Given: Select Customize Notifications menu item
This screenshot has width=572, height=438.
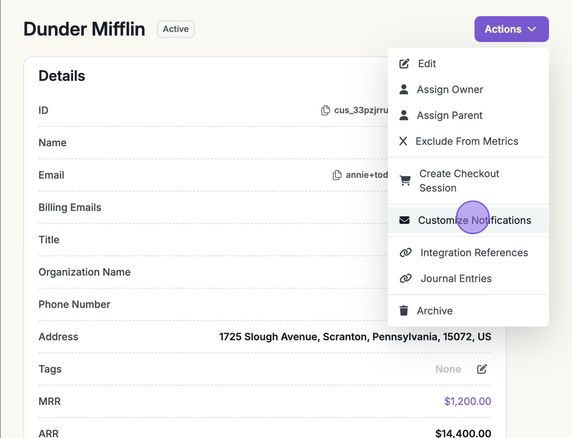Looking at the screenshot, I should click(x=469, y=220).
